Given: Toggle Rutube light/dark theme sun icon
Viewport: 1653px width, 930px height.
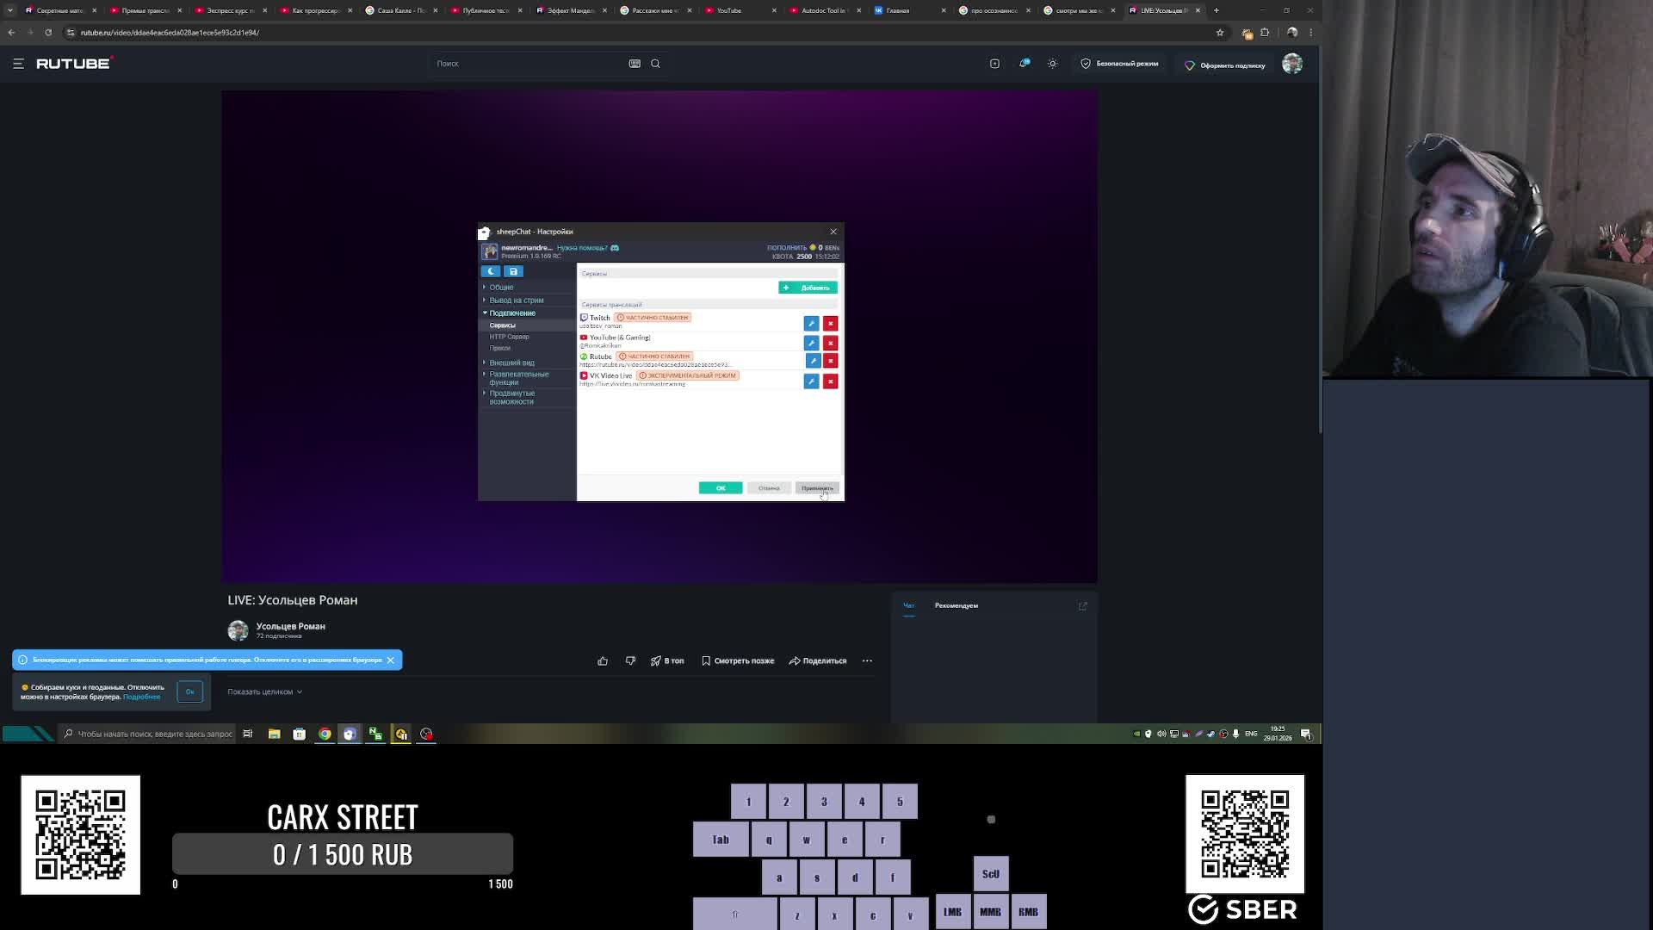Looking at the screenshot, I should pos(1052,64).
